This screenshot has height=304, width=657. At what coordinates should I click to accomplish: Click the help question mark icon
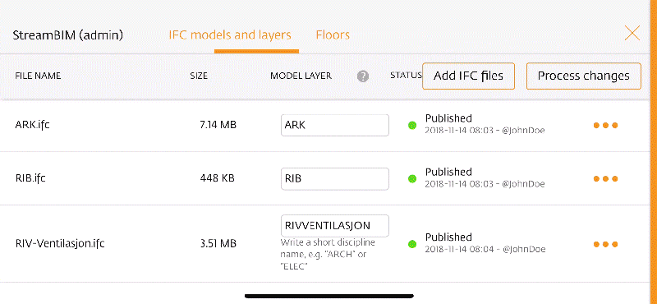click(363, 76)
